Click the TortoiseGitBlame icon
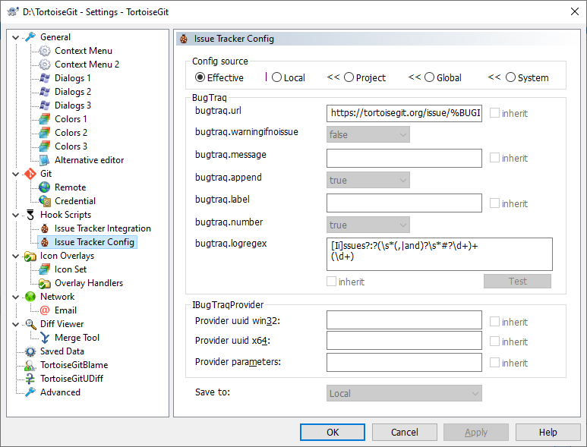Image resolution: width=587 pixels, height=447 pixels. 30,365
